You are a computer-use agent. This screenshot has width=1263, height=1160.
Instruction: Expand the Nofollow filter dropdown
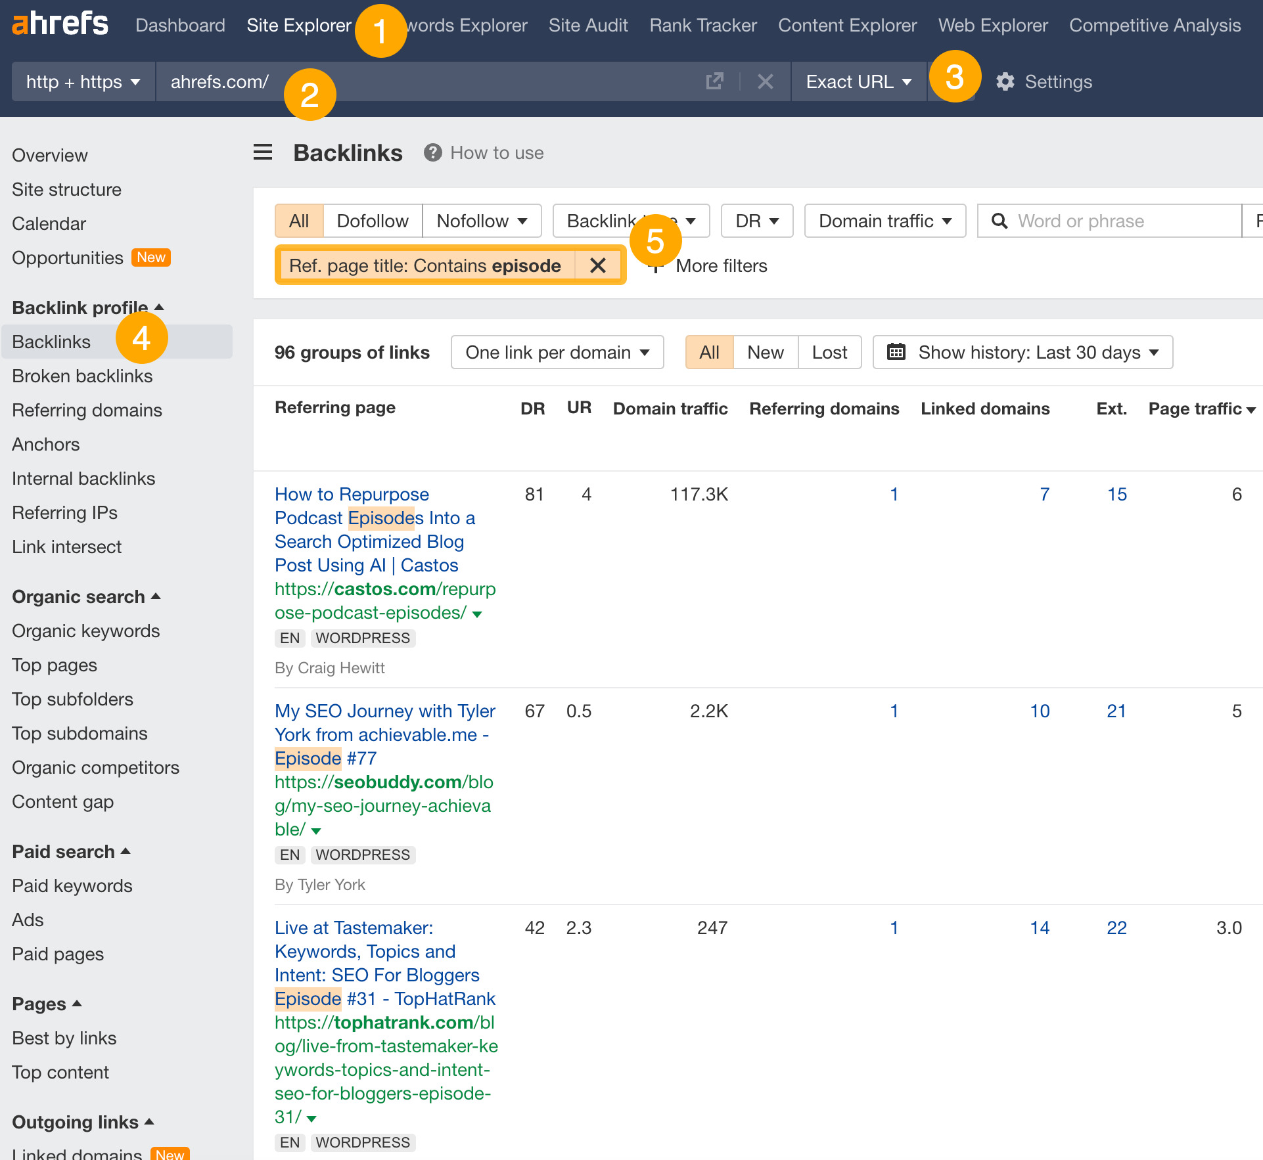481,221
